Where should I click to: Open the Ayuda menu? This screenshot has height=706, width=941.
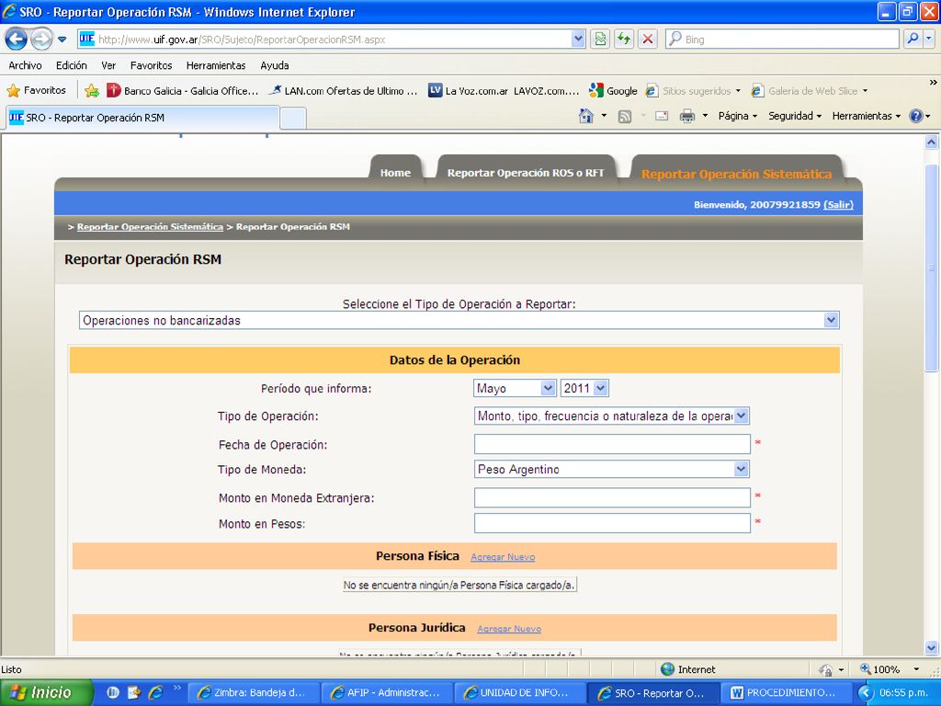click(275, 65)
